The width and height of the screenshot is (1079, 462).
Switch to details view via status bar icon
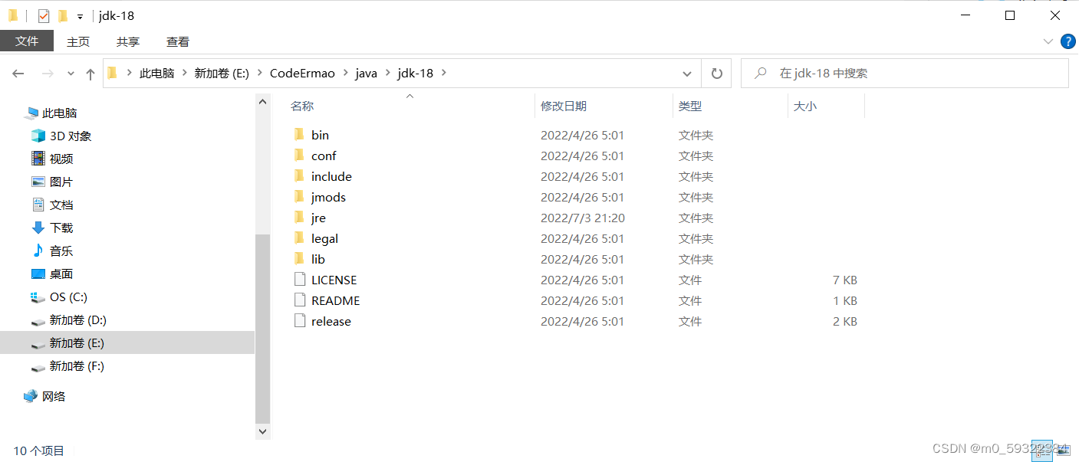point(1043,451)
